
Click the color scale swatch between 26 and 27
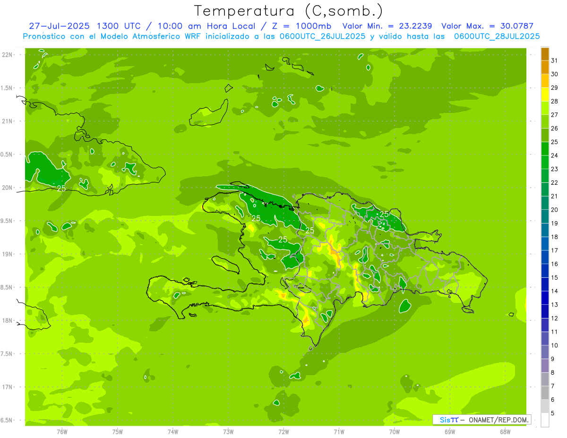point(545,122)
